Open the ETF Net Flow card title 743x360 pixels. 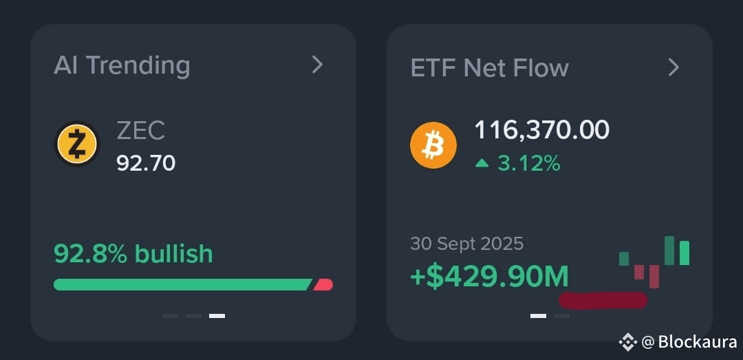click(490, 68)
